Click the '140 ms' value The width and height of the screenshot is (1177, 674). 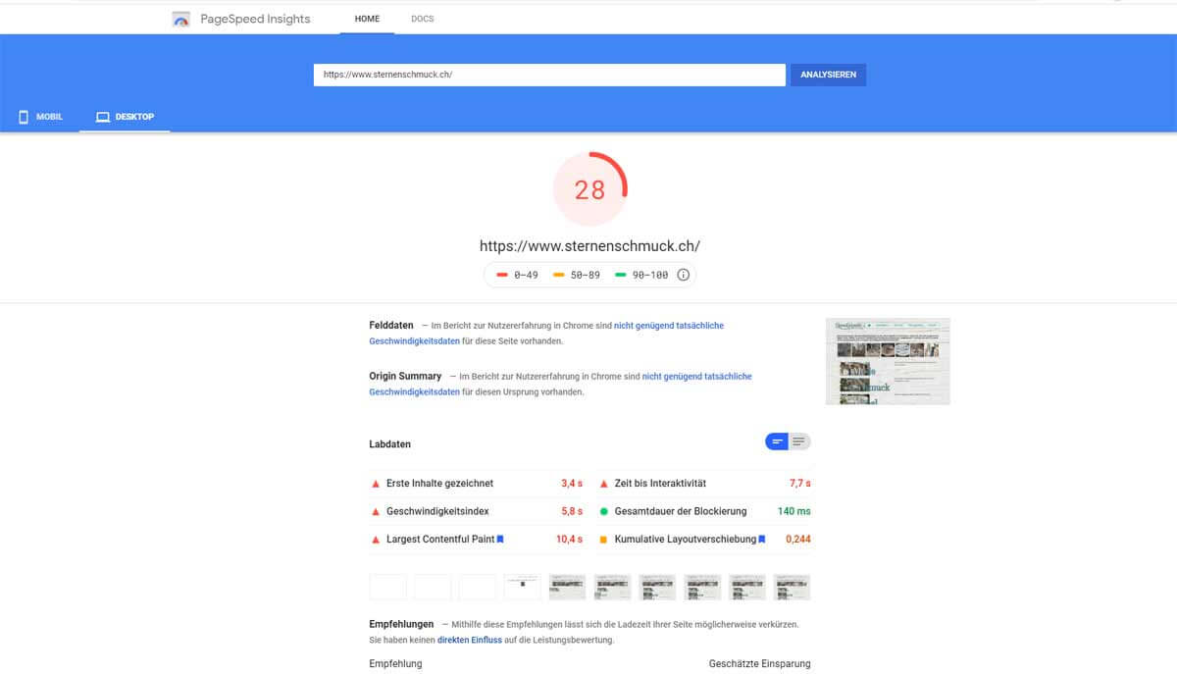[x=794, y=511]
